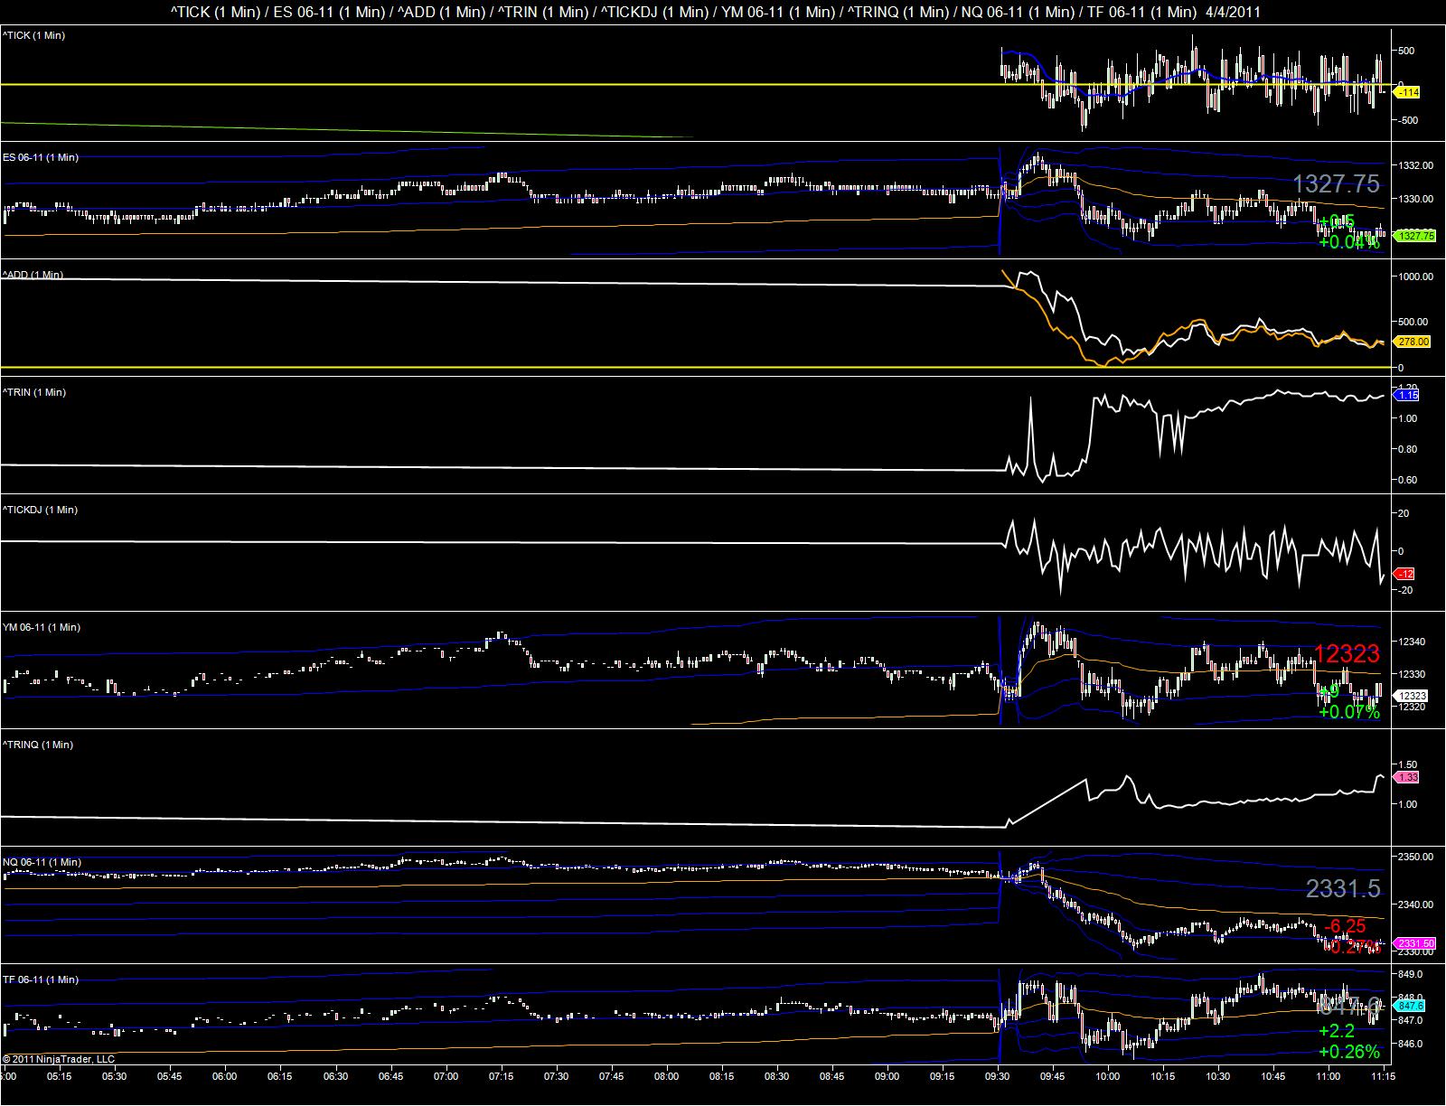This screenshot has height=1106, width=1446.
Task: Click the 11:15 time axis label
Action: (x=1384, y=1076)
